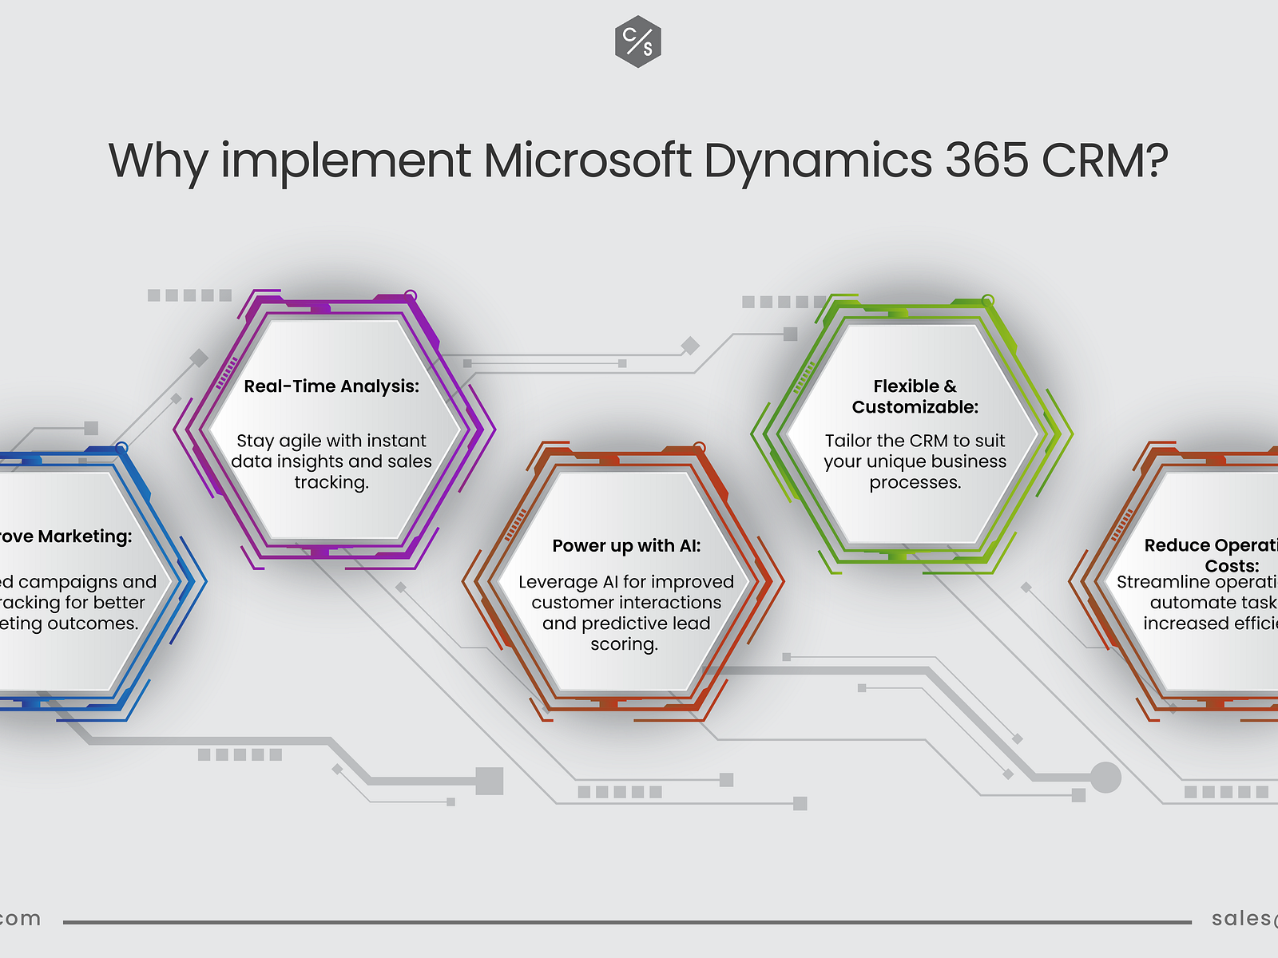
Task: Click the 'rove Marketing:' heading
Action: [65, 536]
